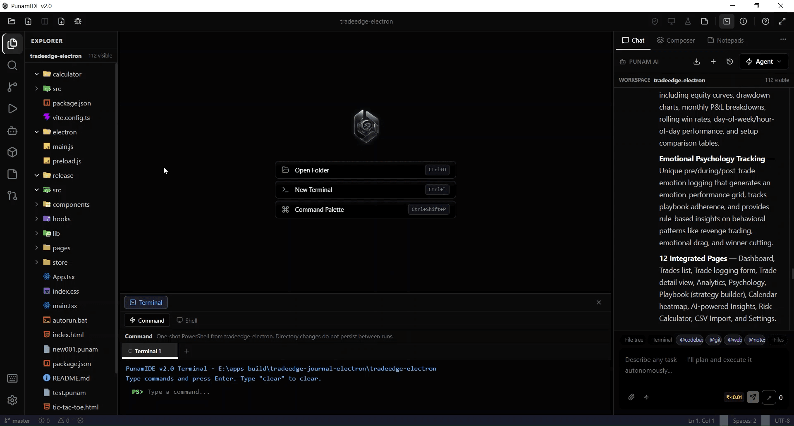Switch to the Chat tab
This screenshot has width=794, height=426.
tap(633, 41)
